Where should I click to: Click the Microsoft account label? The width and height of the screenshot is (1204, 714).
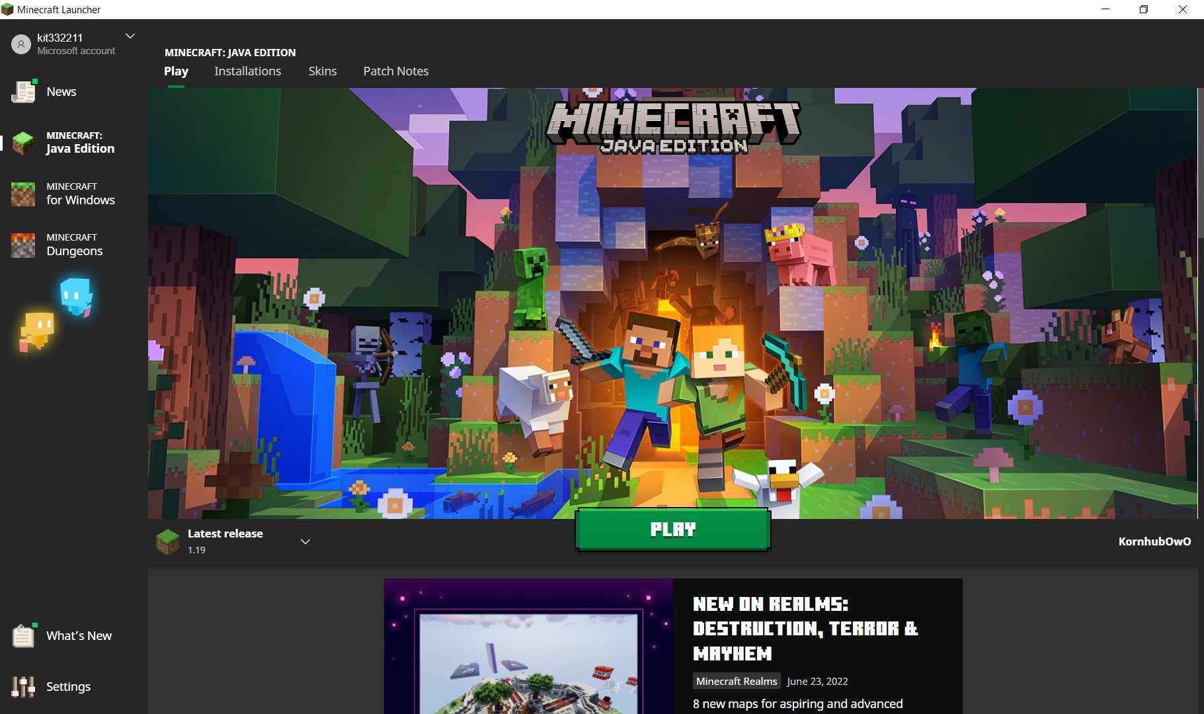pyautogui.click(x=76, y=51)
